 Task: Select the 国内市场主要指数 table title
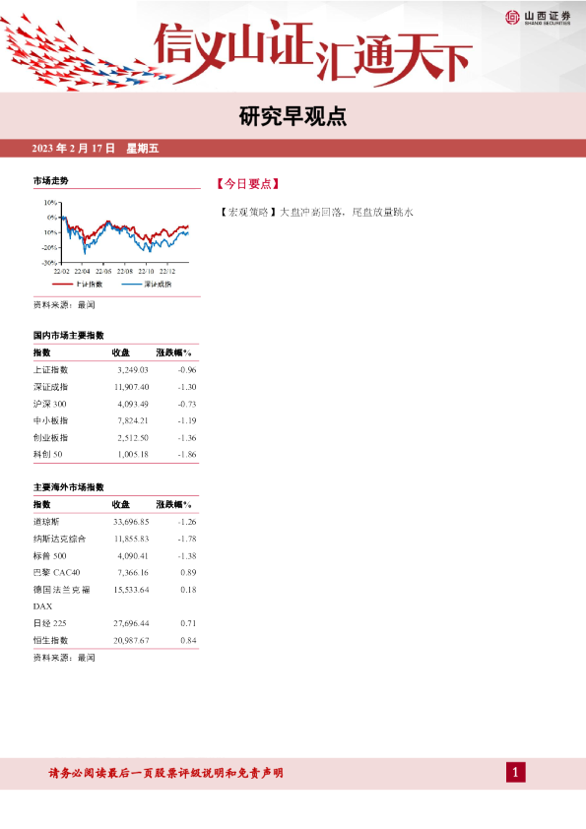click(69, 335)
